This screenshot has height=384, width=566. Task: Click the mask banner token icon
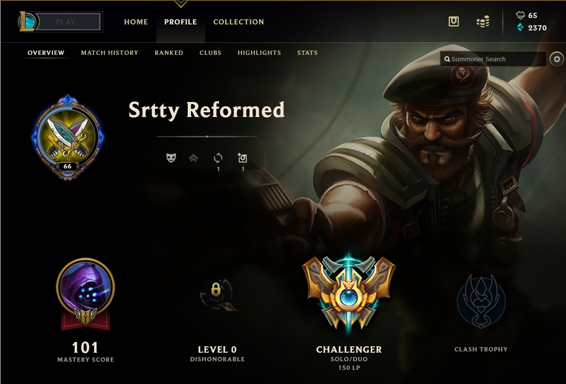(x=171, y=158)
